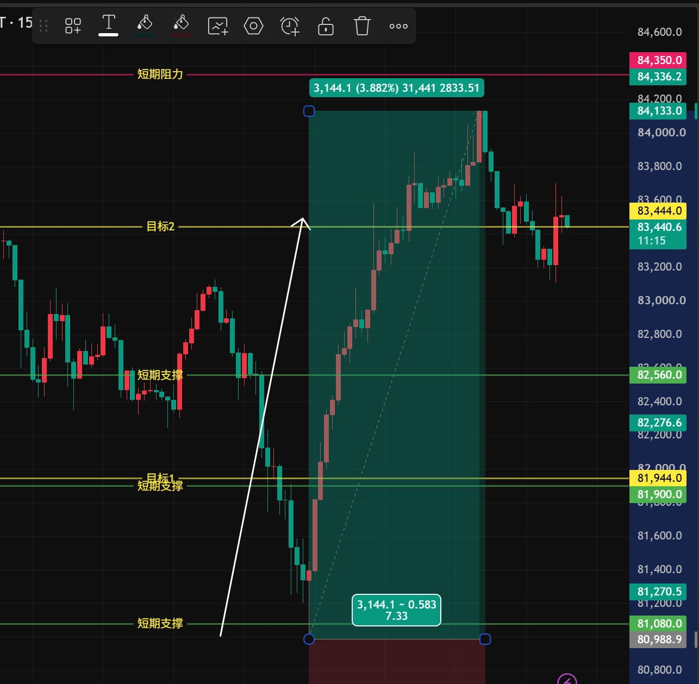Click the 84,350.0 red price label
Viewport: 699px width, 684px height.
[x=658, y=60]
